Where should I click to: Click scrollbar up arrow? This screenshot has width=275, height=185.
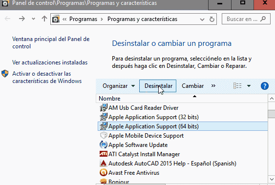click(272, 99)
